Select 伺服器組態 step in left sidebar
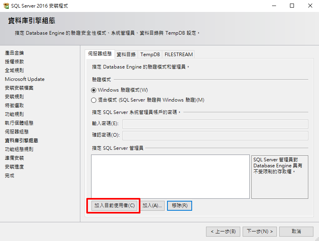 17,132
